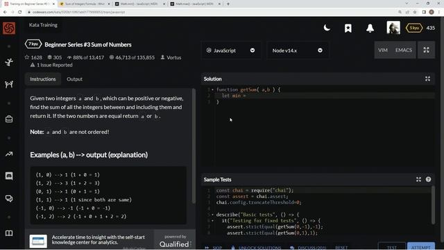Bookmark page with the star icon
Screen dimensions: 444x250
[415, 12]
